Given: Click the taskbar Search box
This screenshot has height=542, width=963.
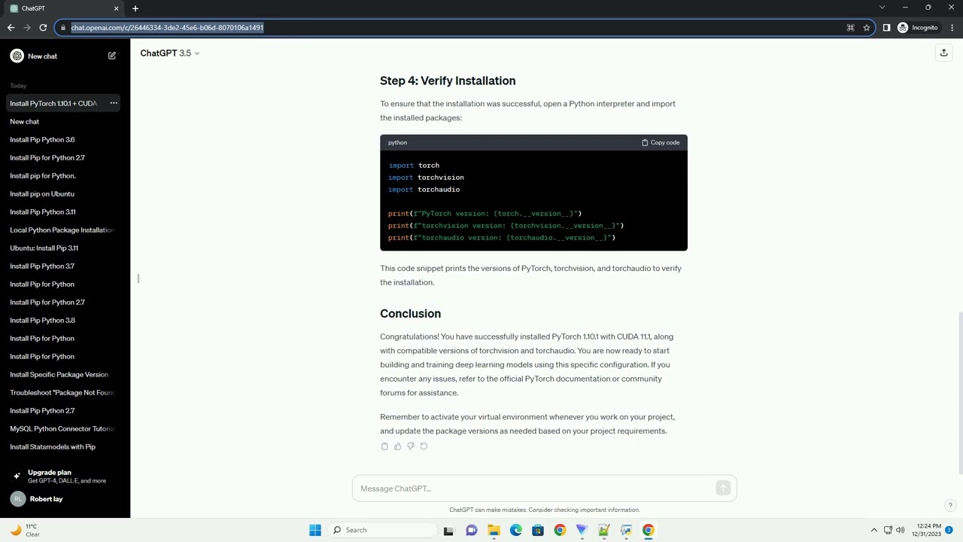Looking at the screenshot, I should [383, 530].
